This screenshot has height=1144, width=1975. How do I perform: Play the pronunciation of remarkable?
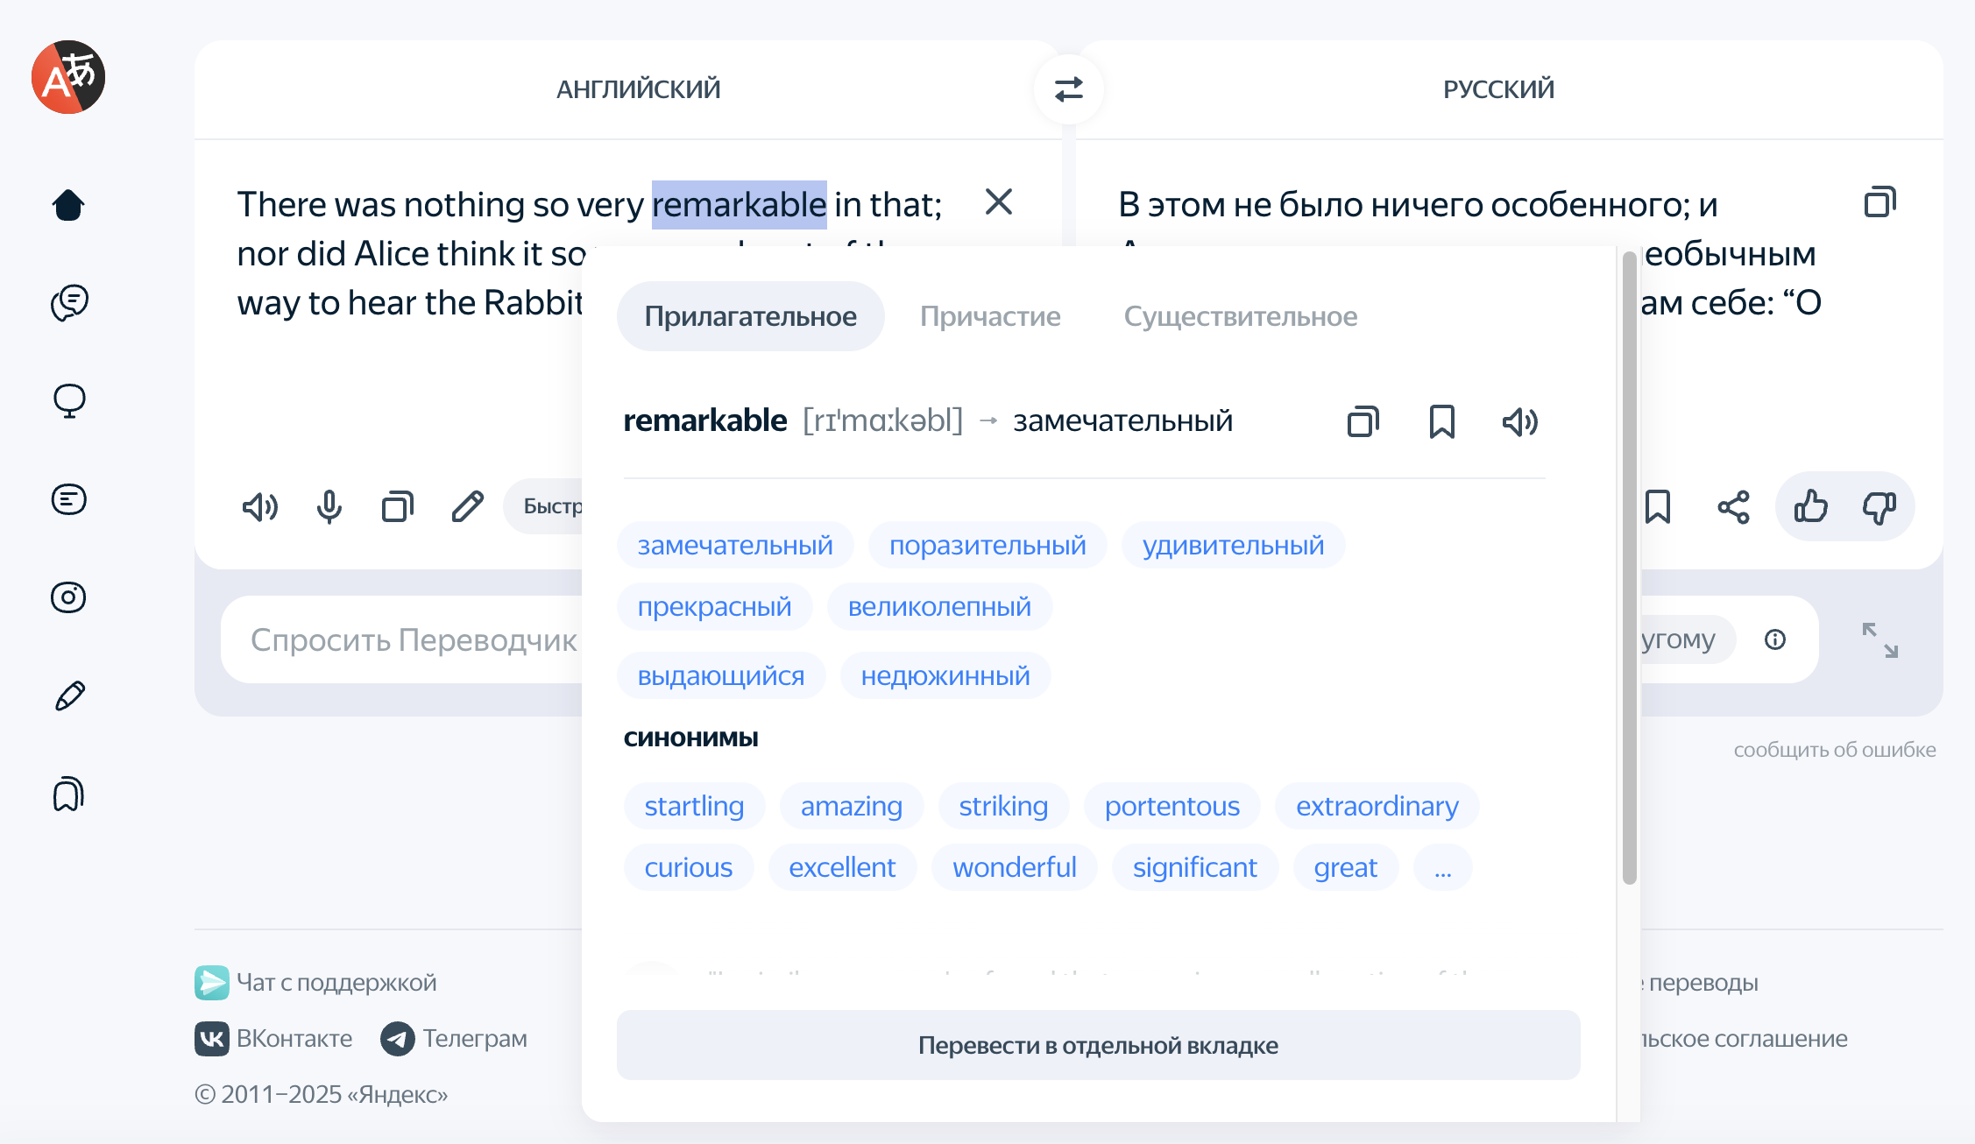pyautogui.click(x=1519, y=421)
